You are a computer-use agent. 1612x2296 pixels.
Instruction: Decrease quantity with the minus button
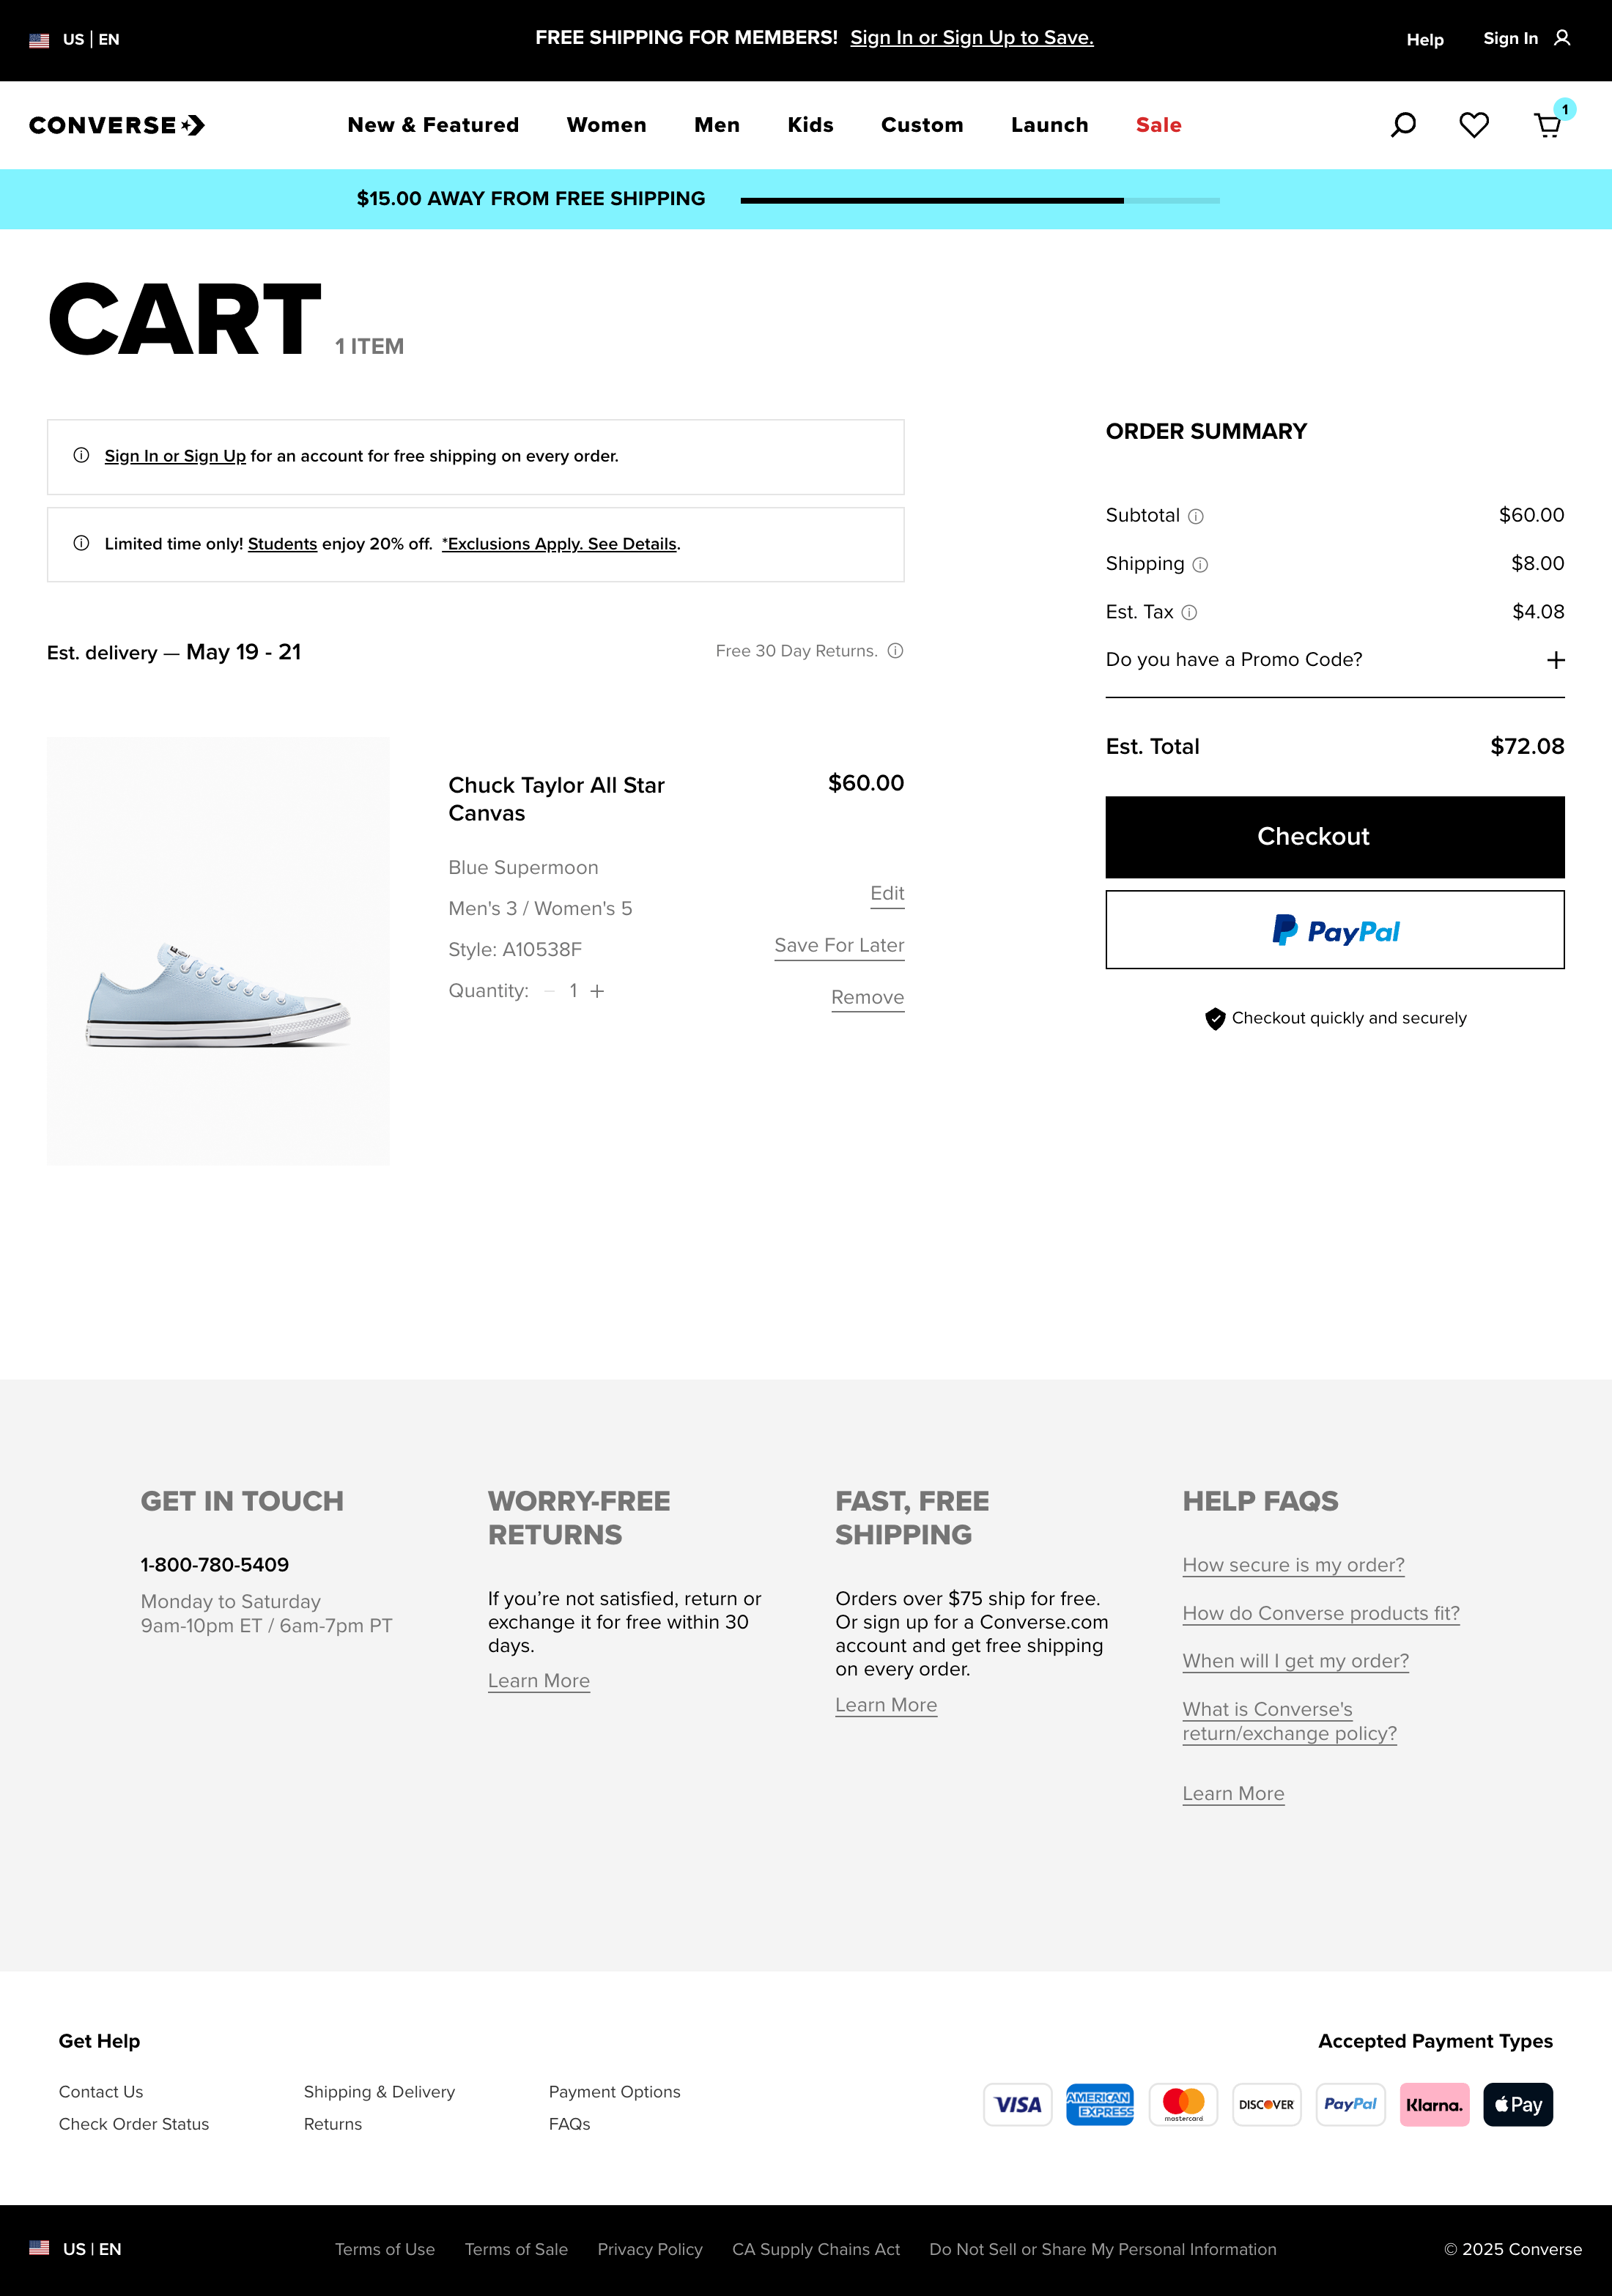pyautogui.click(x=549, y=991)
